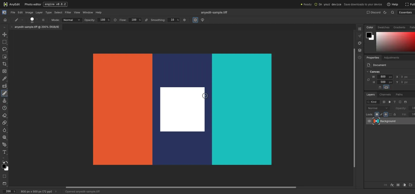Toggle lock position in Layers panel
This screenshot has height=194, width=415.
(x=386, y=114)
